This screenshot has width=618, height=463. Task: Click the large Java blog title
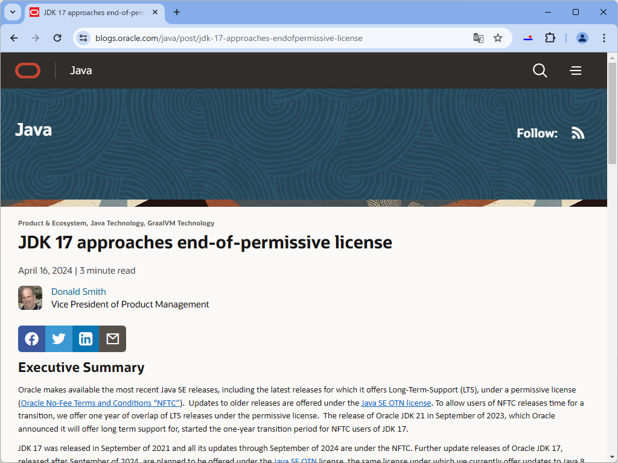click(x=34, y=130)
